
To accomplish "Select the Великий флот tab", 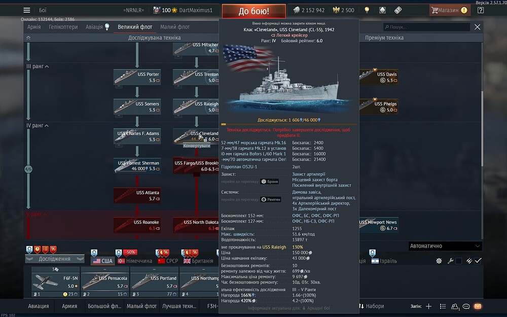I will coord(135,27).
